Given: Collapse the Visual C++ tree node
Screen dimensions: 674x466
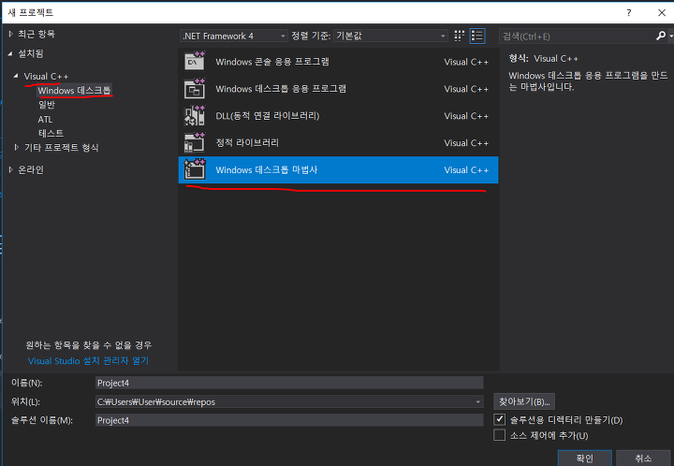Looking at the screenshot, I should click(16, 76).
